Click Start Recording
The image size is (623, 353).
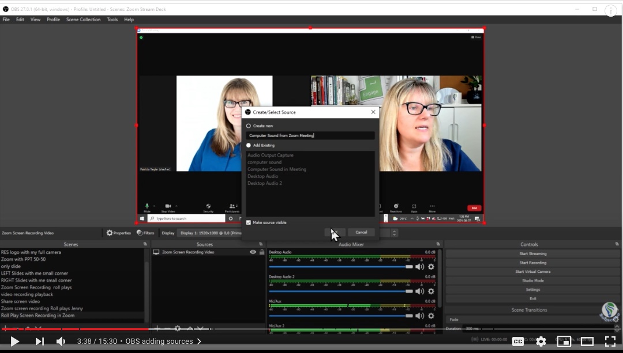533,263
